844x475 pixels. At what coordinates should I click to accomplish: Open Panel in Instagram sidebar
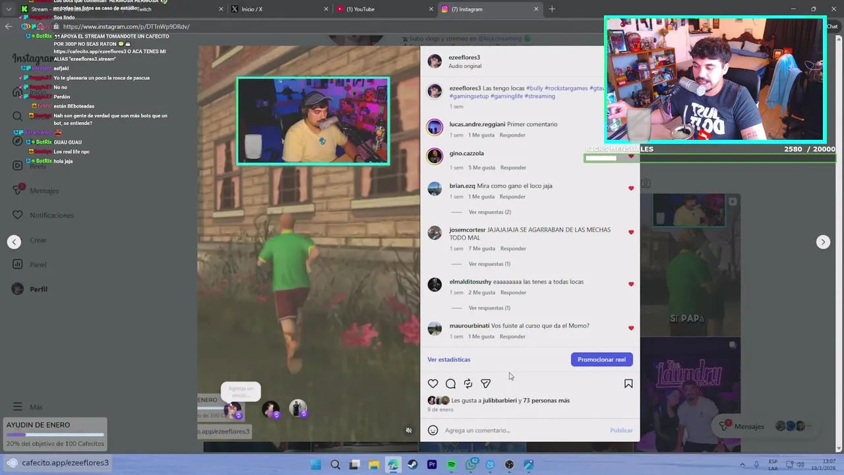(30, 265)
